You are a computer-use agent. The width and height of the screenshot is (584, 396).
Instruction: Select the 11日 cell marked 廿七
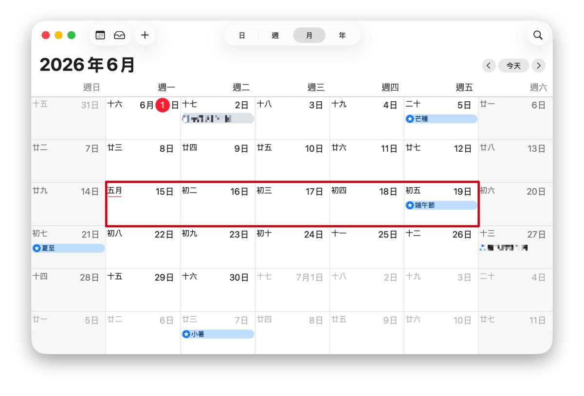point(515,332)
